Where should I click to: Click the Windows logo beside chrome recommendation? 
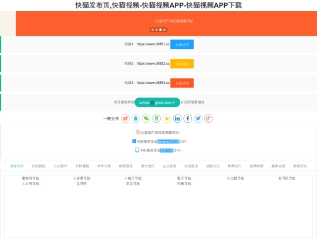[134, 141]
